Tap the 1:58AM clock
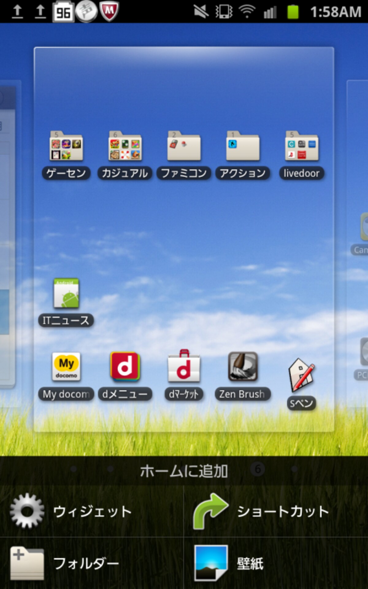The image size is (368, 589). (x=335, y=12)
